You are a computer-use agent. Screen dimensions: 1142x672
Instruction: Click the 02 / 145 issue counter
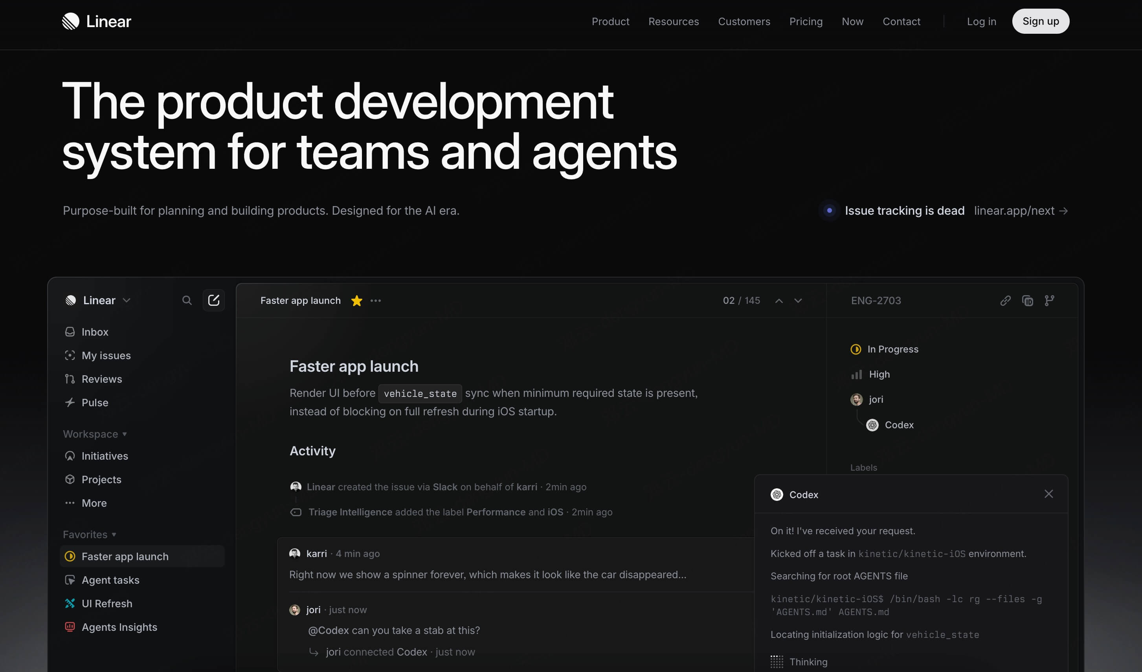[x=741, y=301]
